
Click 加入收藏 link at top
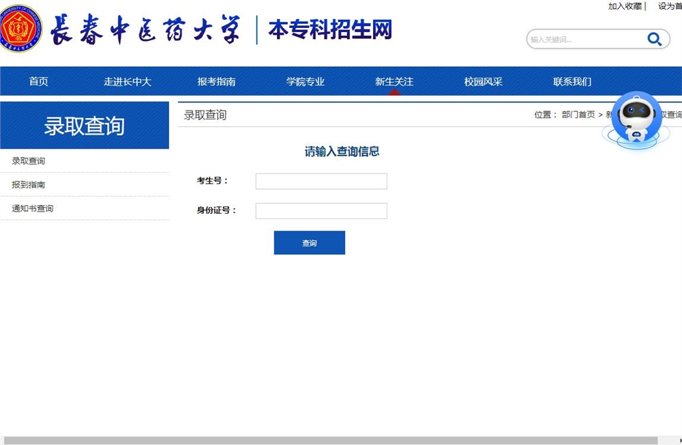625,6
